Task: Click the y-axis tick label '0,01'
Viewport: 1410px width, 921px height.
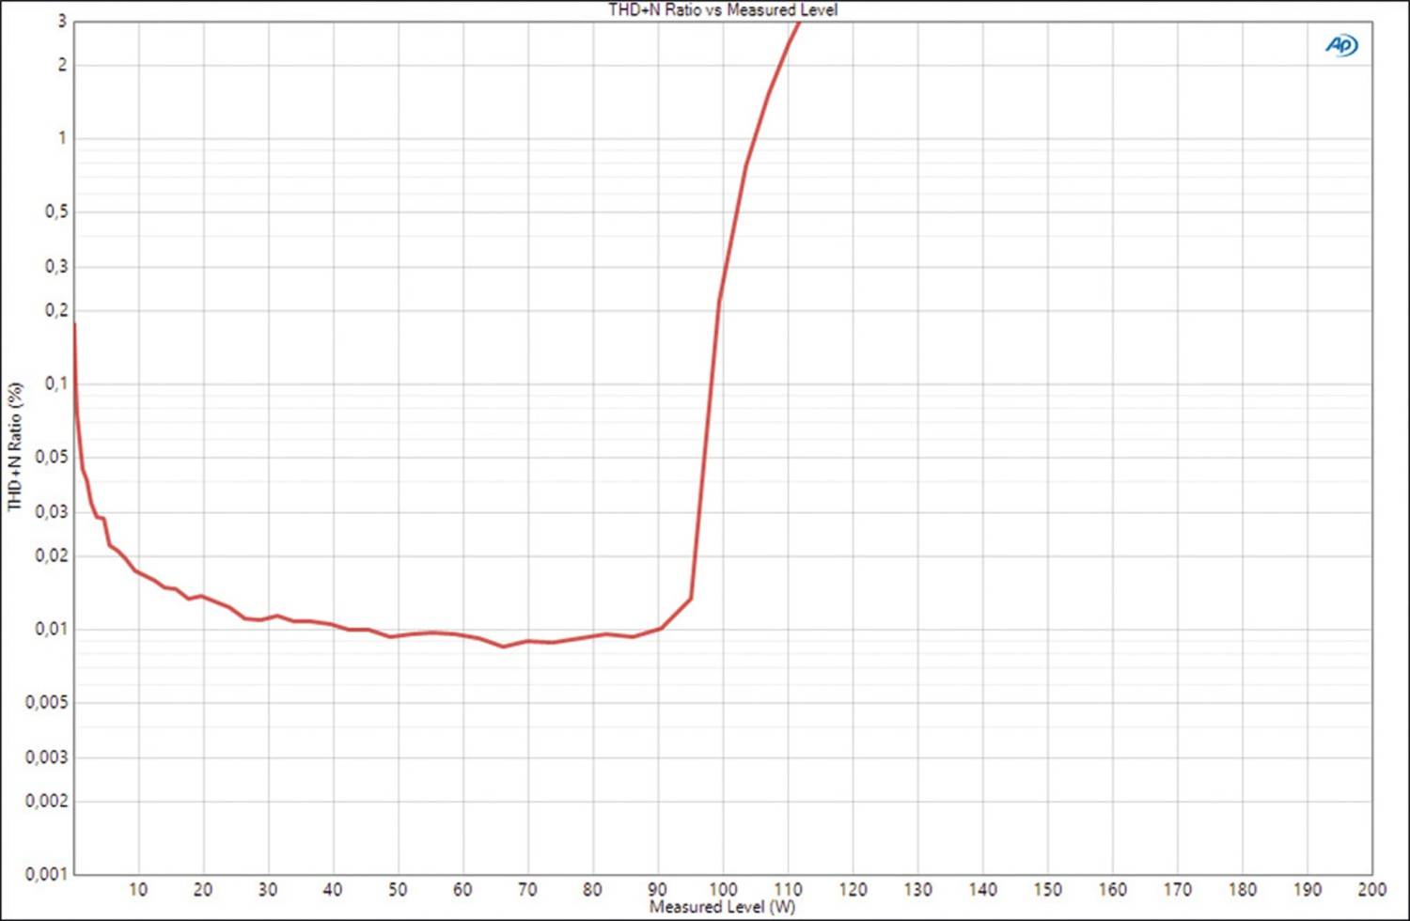Action: (52, 629)
